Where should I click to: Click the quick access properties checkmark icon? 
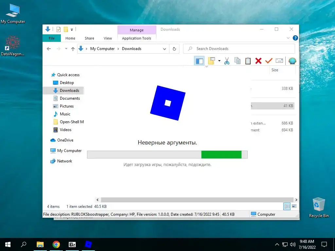click(58, 29)
